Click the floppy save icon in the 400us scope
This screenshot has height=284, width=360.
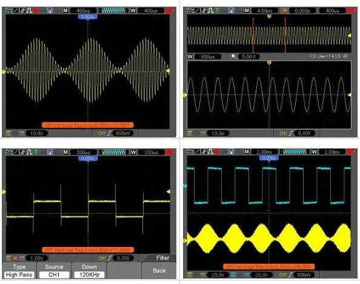pos(50,10)
